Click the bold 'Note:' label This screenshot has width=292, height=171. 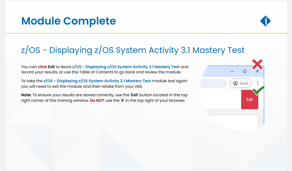point(26,95)
